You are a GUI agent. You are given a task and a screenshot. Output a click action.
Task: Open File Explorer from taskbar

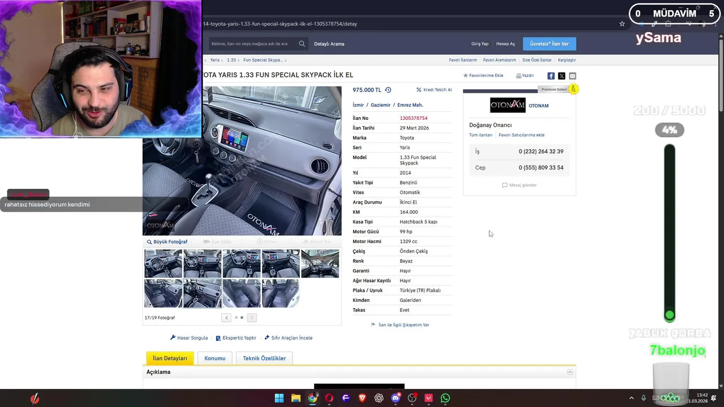coord(296,398)
